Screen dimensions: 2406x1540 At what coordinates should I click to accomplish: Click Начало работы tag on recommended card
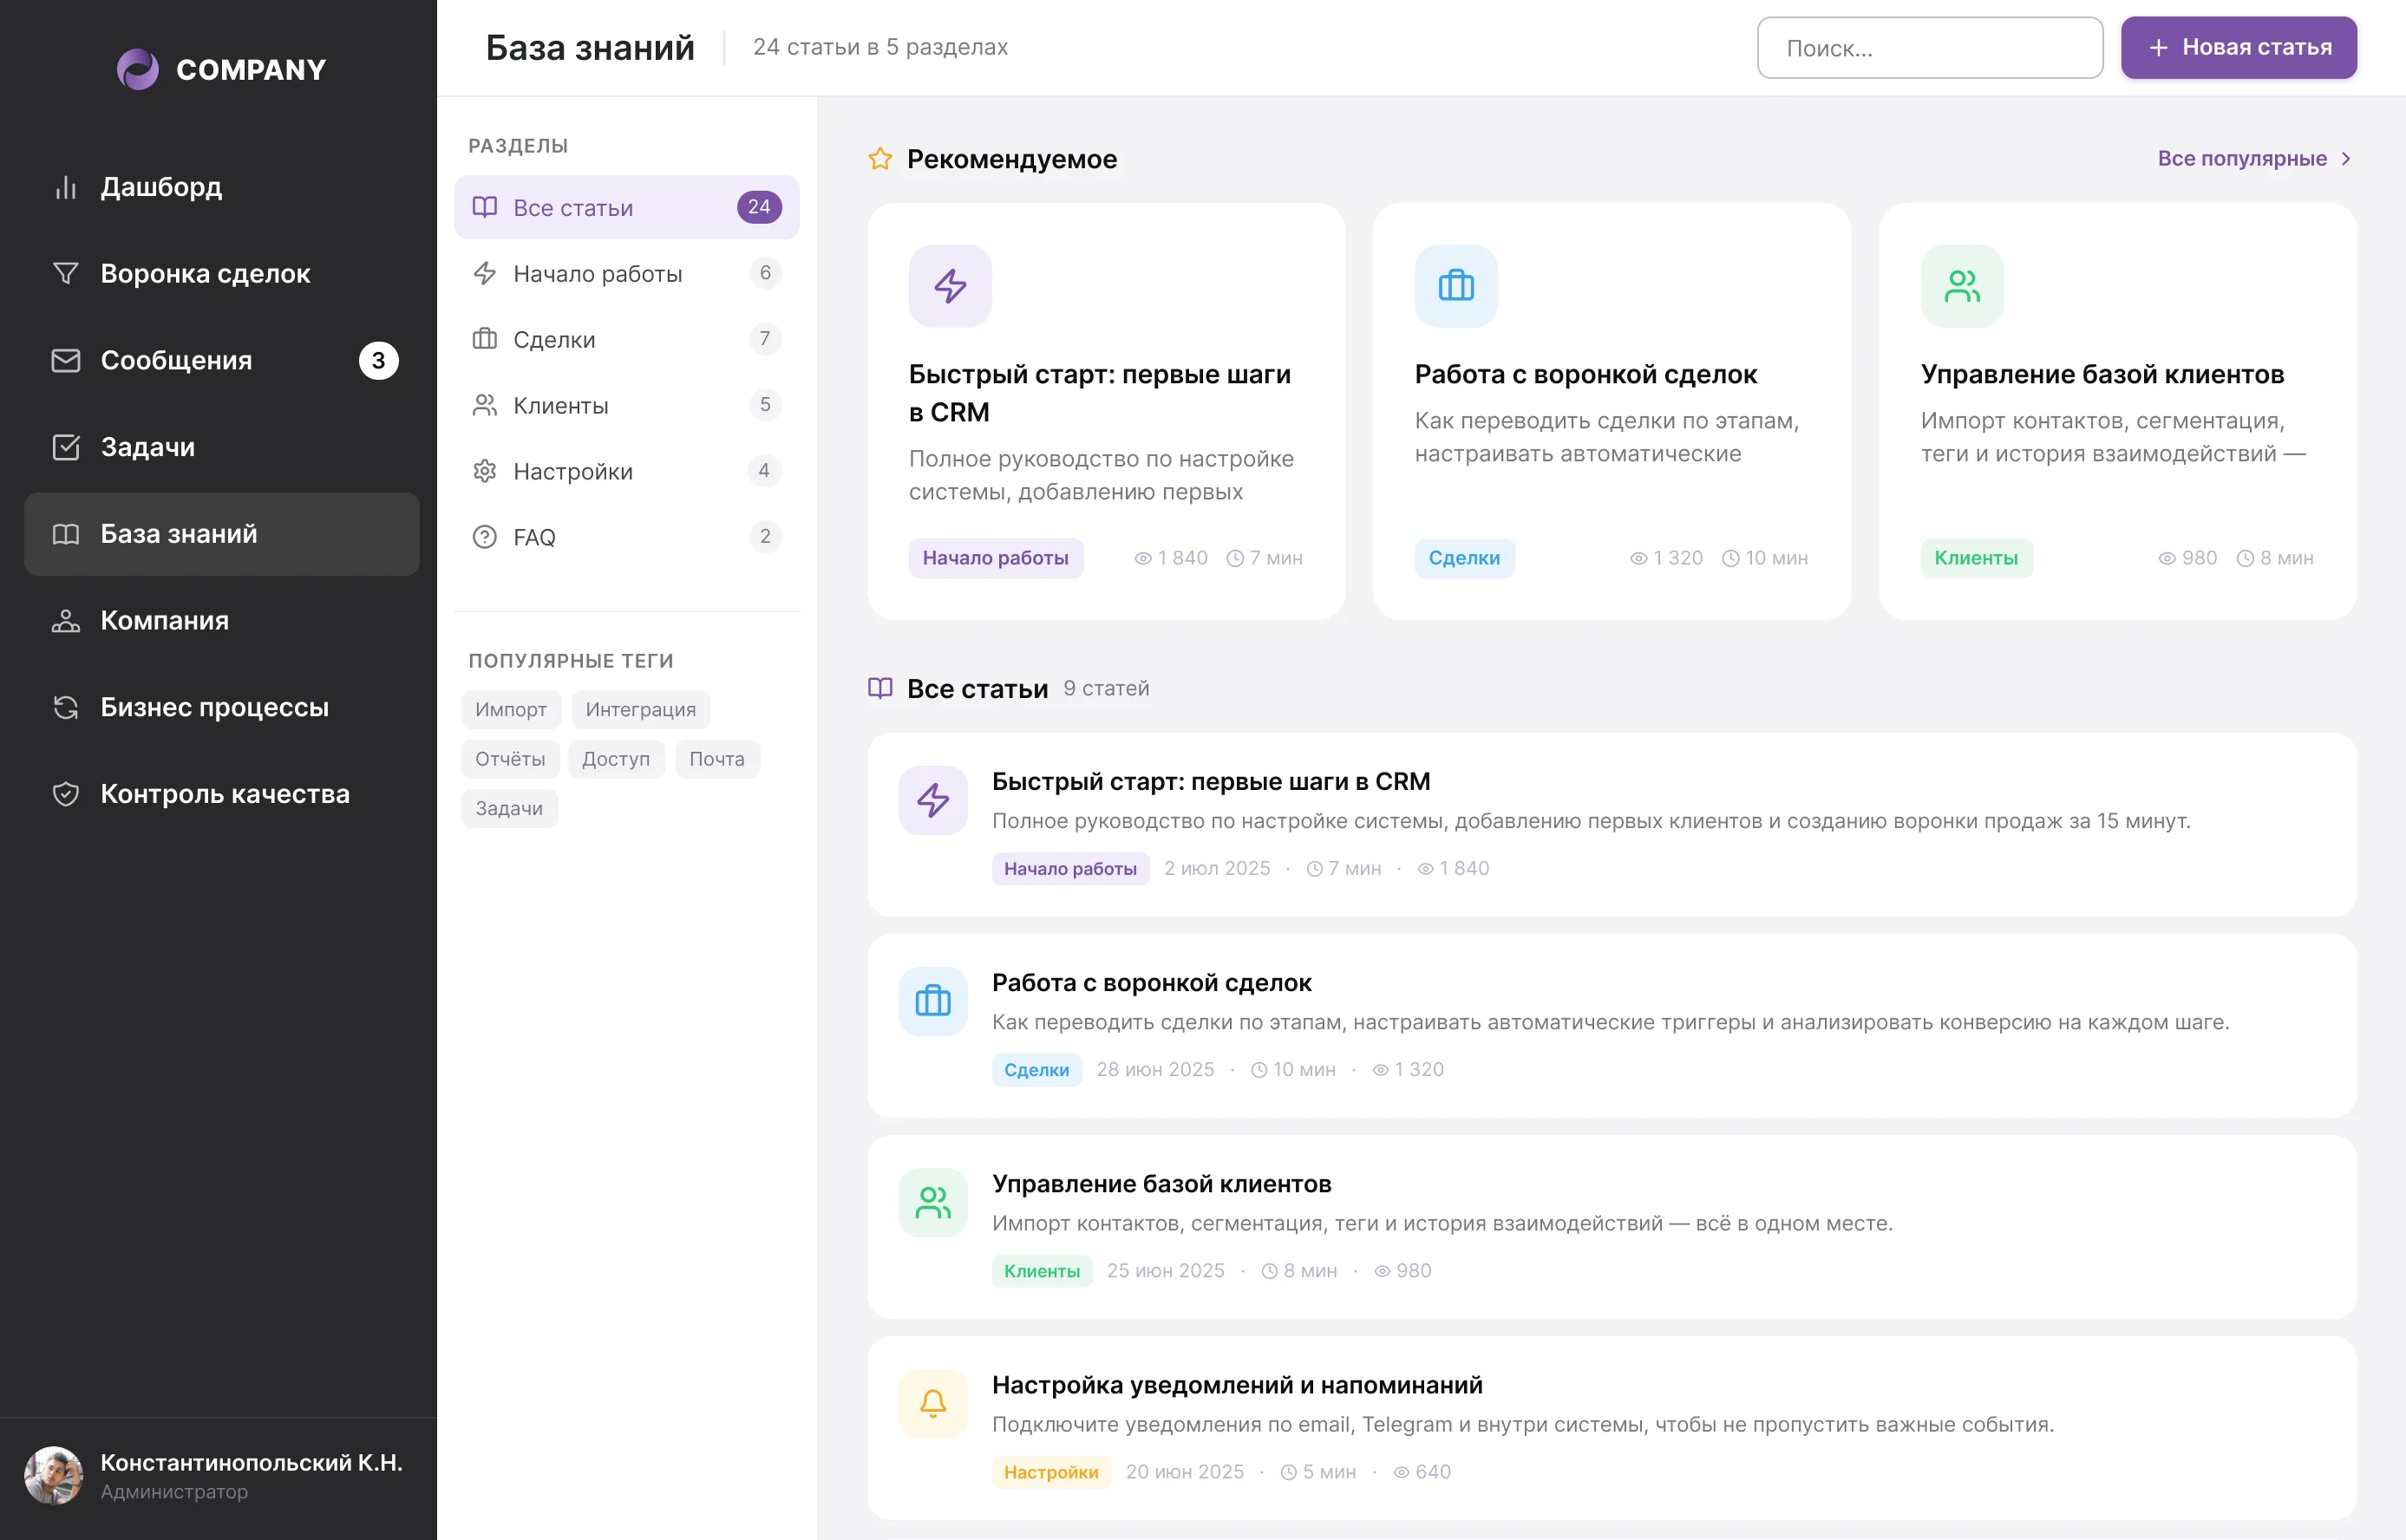point(996,558)
